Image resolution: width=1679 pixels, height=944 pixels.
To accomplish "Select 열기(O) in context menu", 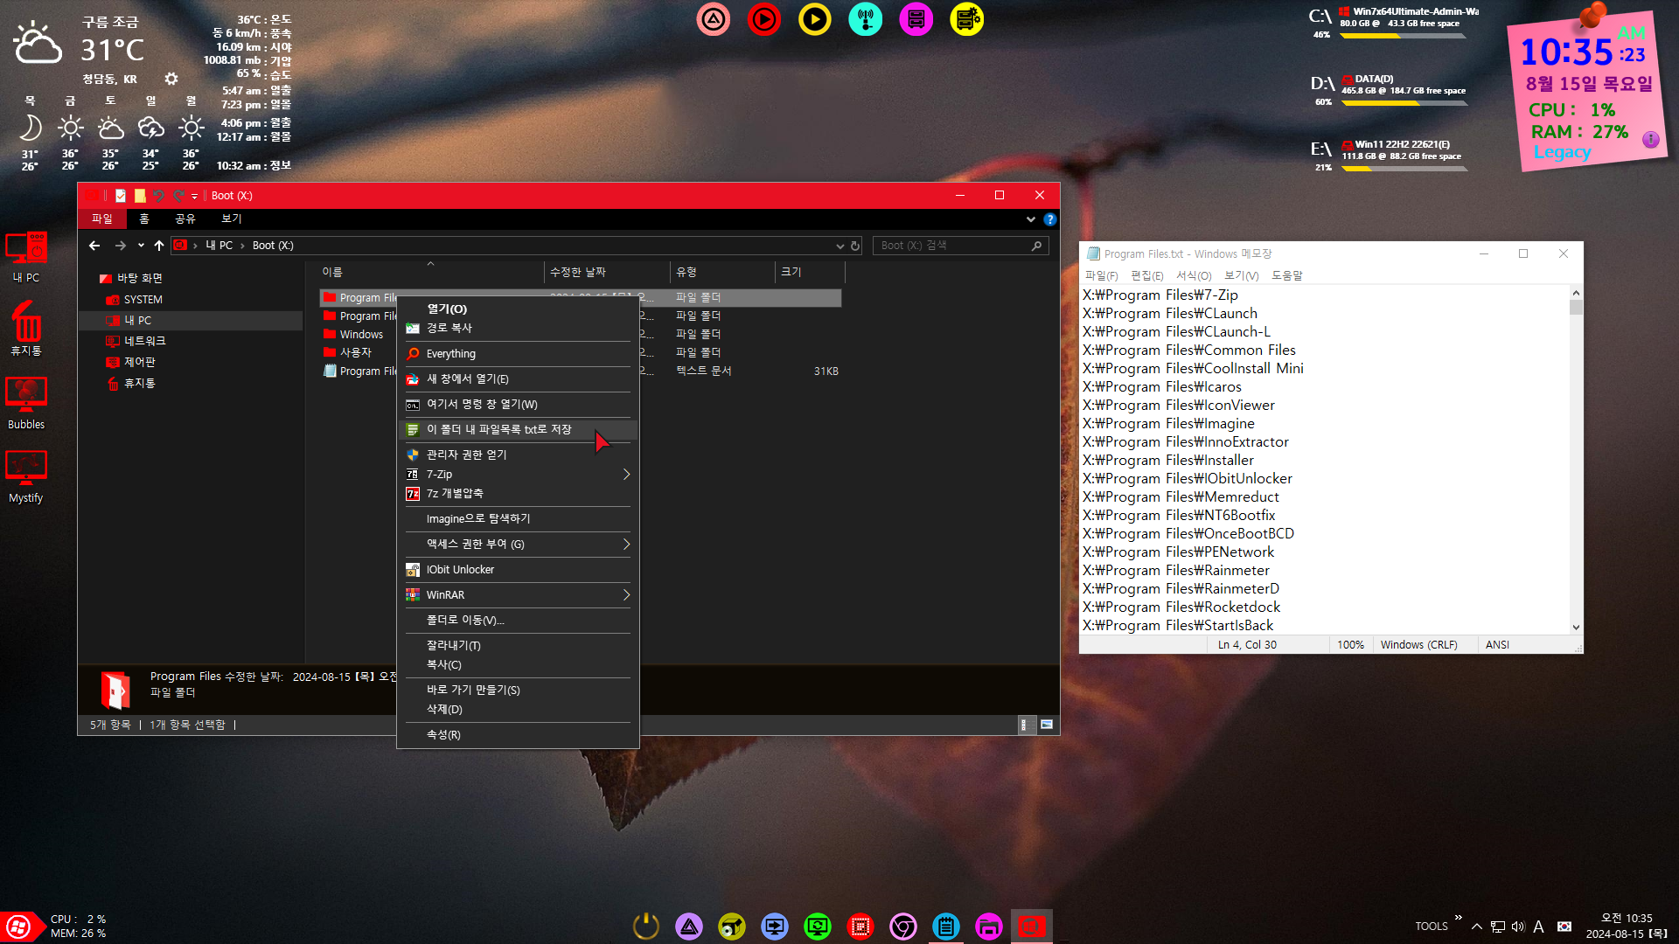I will coord(518,309).
